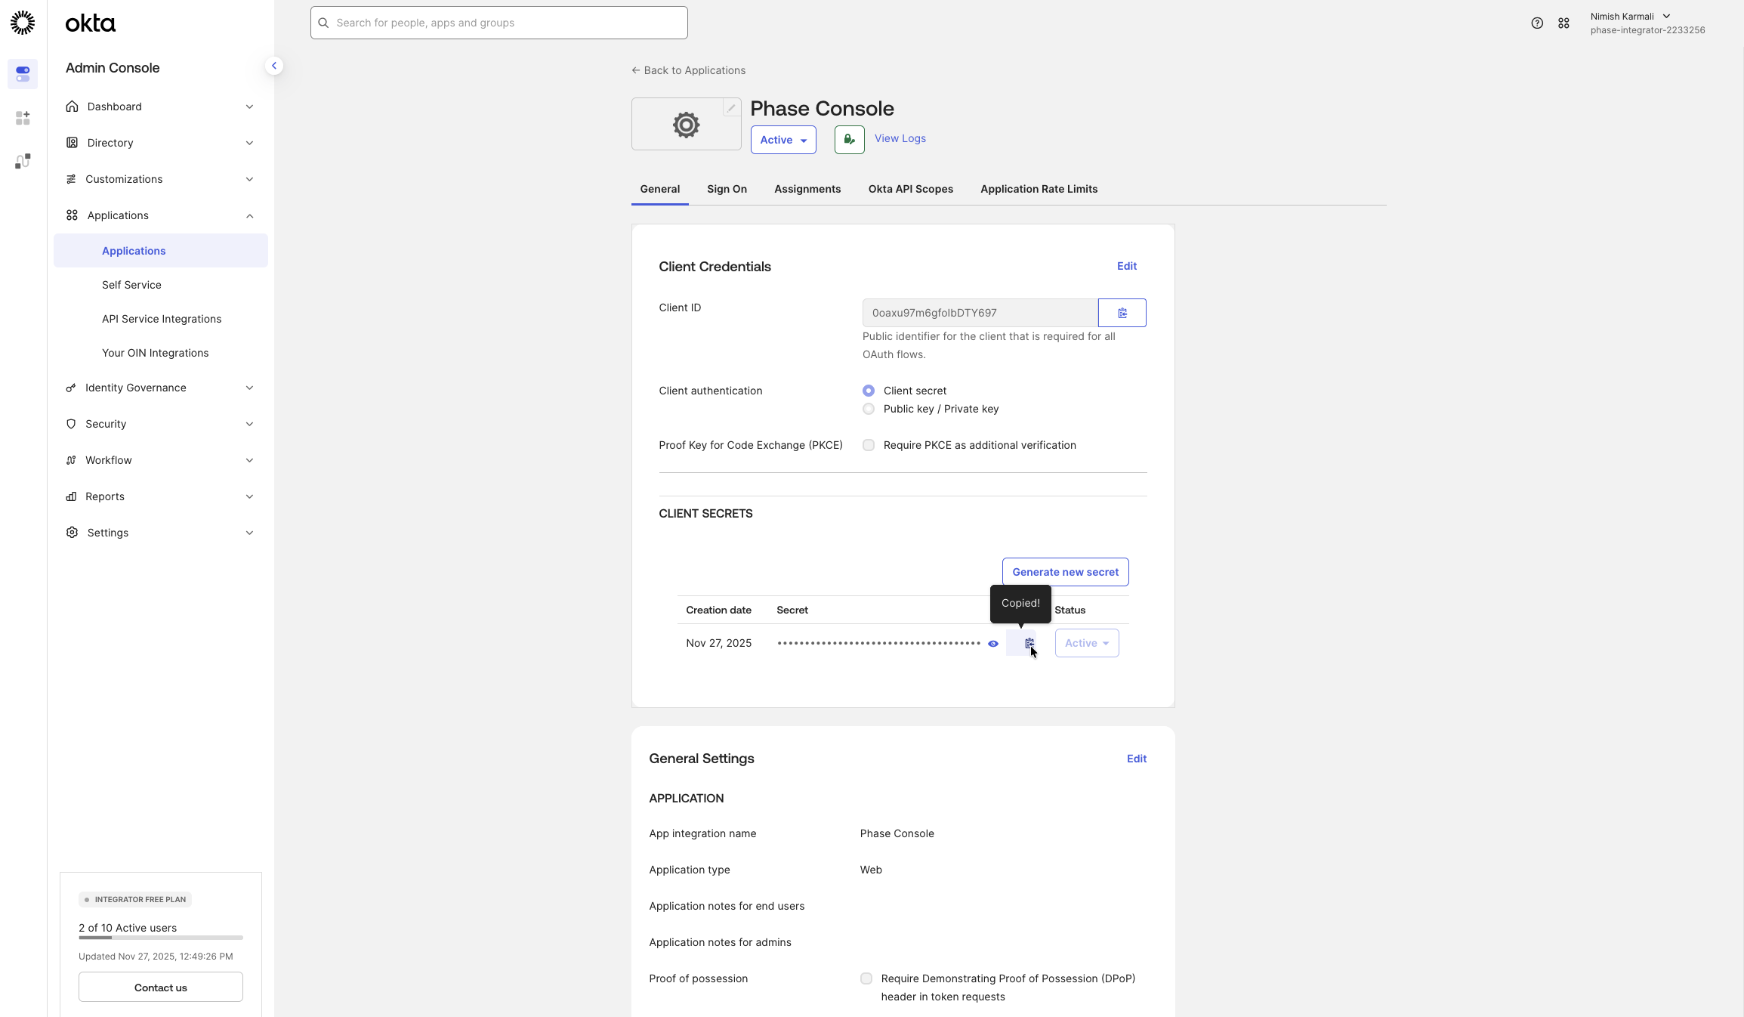Click the Contact us button
Image resolution: width=1744 pixels, height=1017 pixels.
click(161, 988)
